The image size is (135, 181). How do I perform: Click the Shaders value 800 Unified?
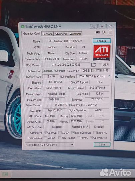(55, 82)
